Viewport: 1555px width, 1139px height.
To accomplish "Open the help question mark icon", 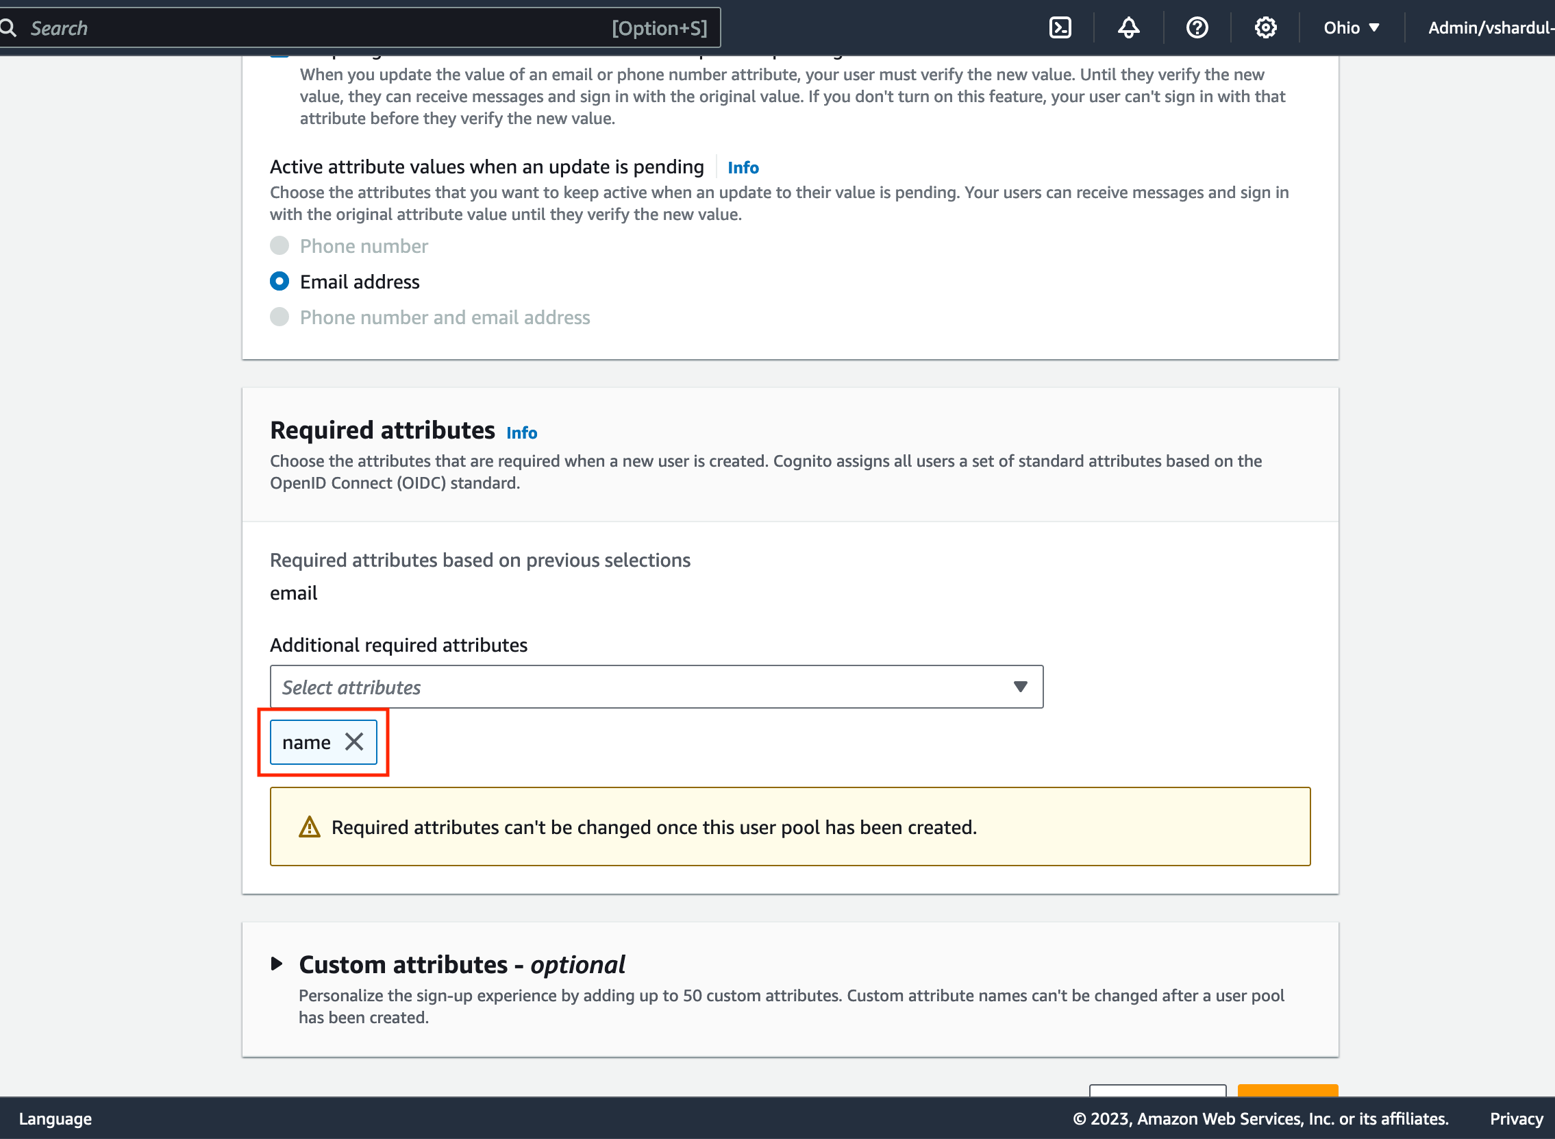I will click(x=1197, y=27).
